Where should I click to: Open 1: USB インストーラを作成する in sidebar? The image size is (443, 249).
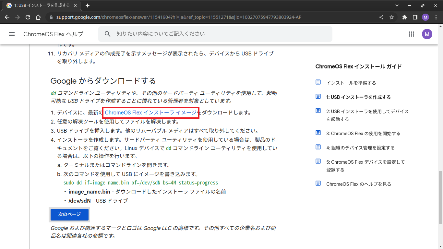358,97
